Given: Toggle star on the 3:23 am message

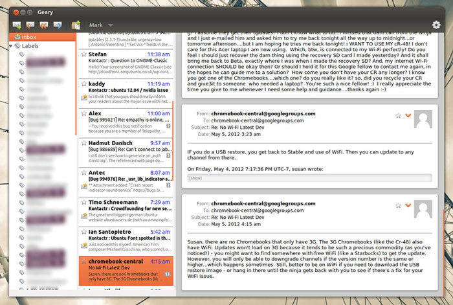Looking at the screenshot, I should [398, 115].
